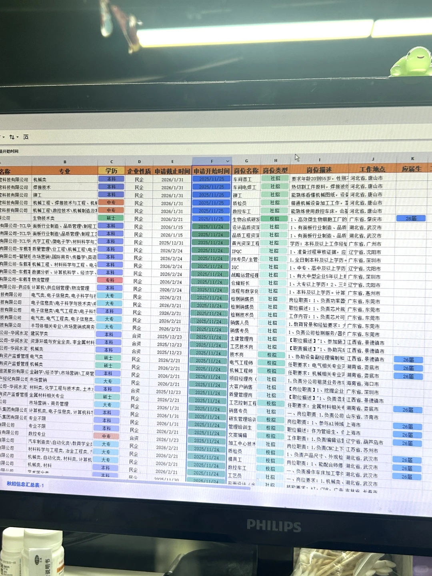Click the sort arrows toolbar icon

(13, 137)
